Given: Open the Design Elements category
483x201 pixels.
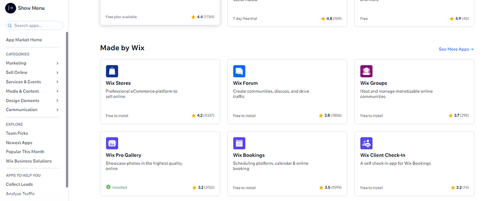Looking at the screenshot, I should click(x=23, y=100).
